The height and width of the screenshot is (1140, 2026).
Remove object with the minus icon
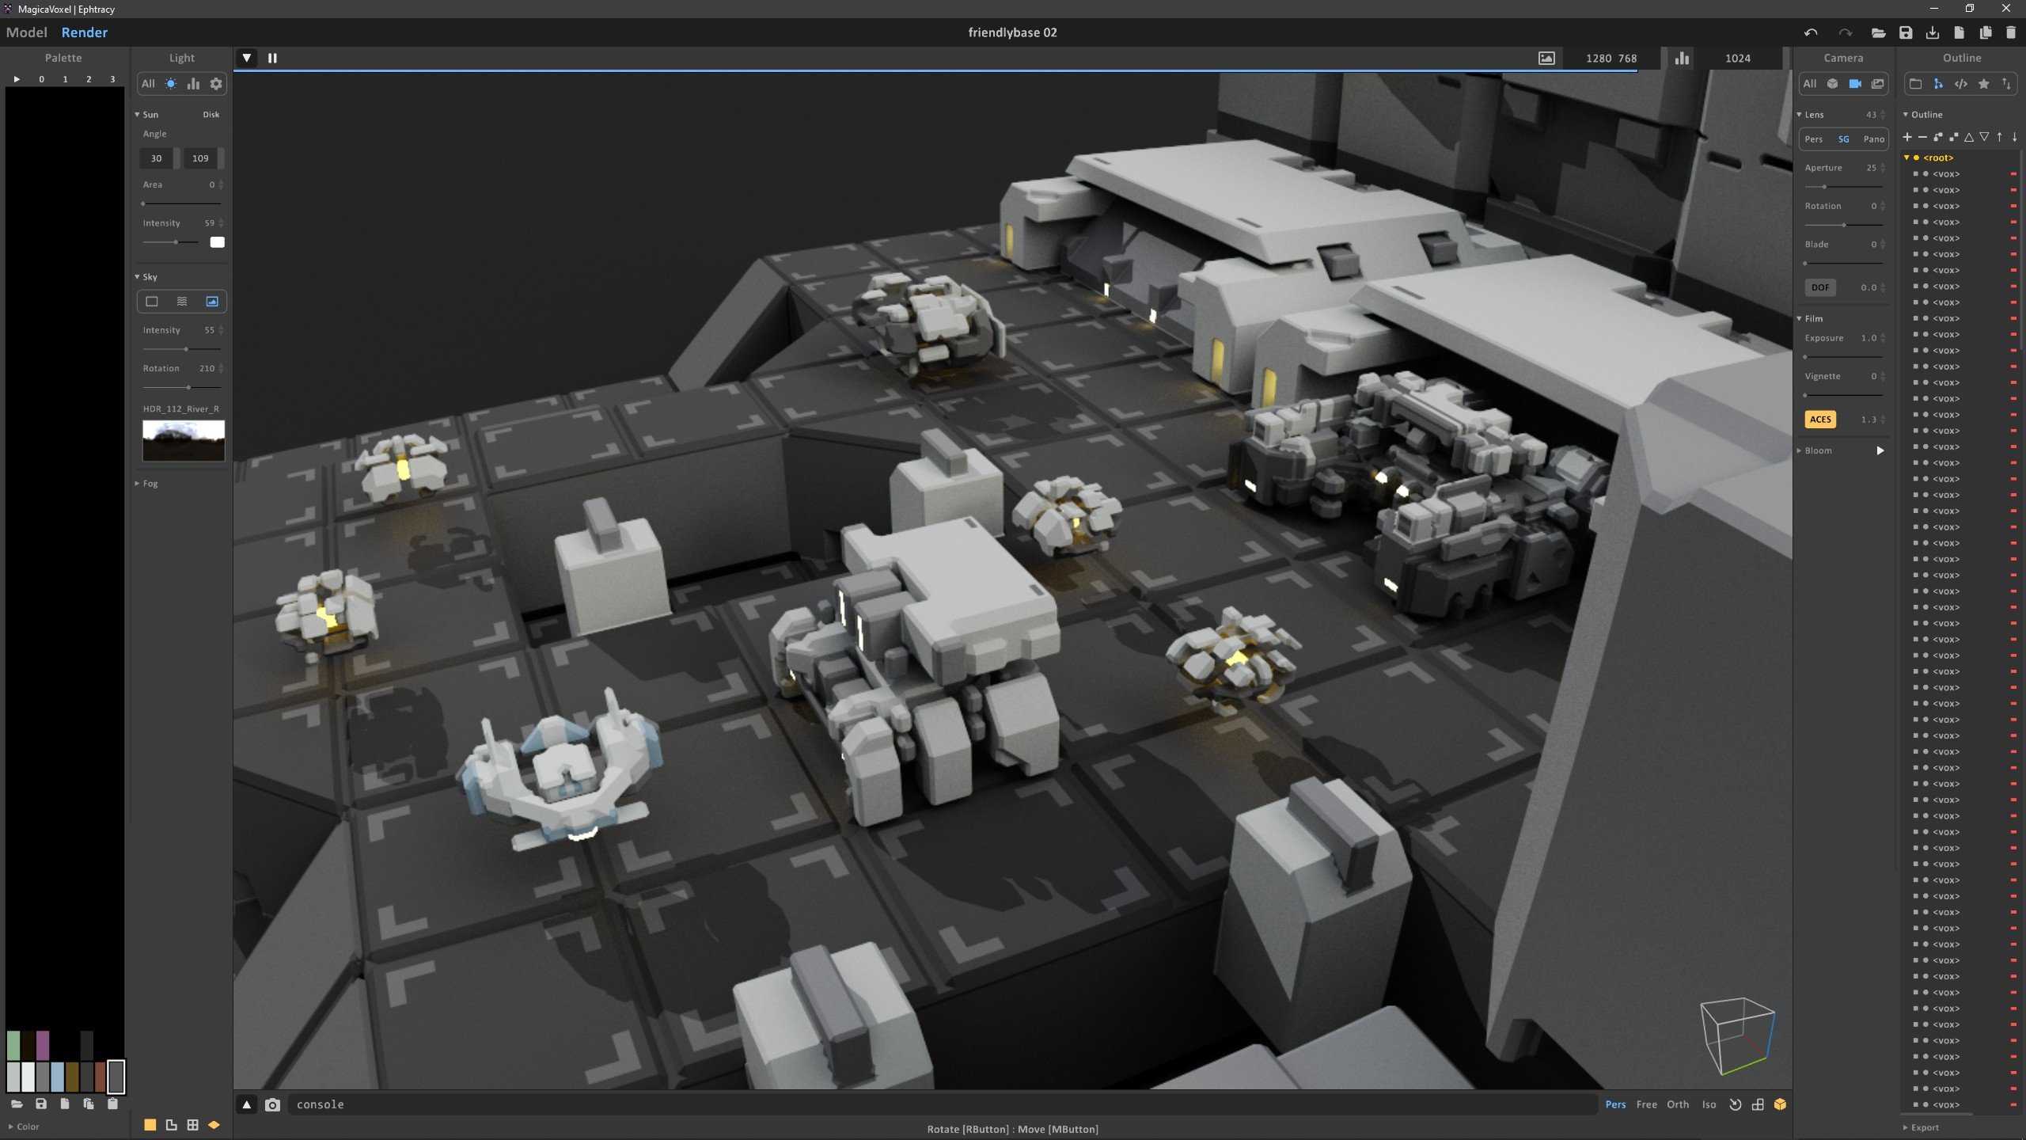click(x=1922, y=137)
